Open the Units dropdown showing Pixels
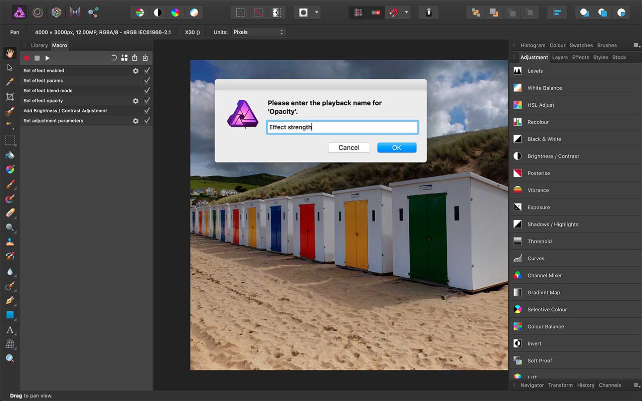 (x=258, y=32)
